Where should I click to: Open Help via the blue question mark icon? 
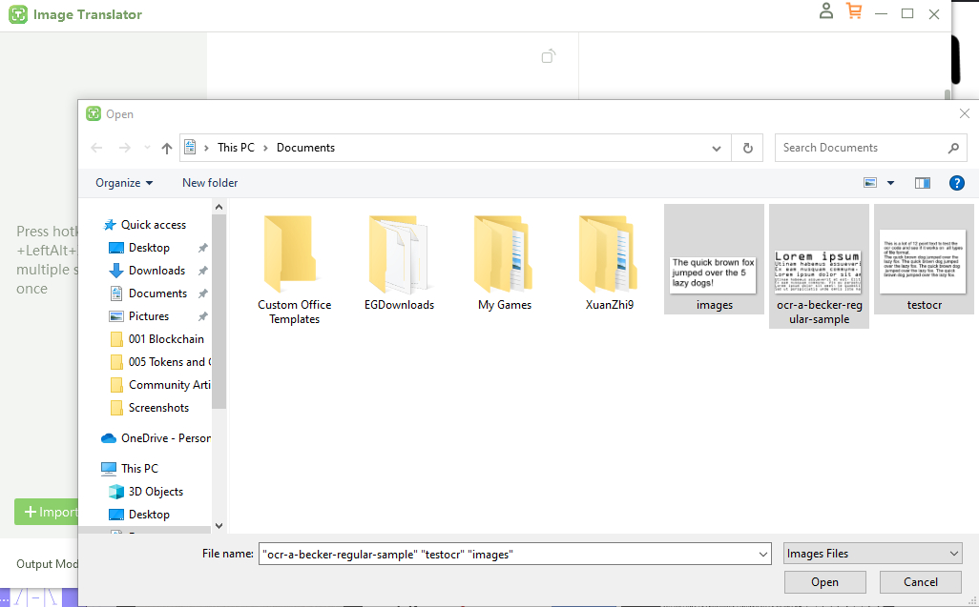click(956, 182)
